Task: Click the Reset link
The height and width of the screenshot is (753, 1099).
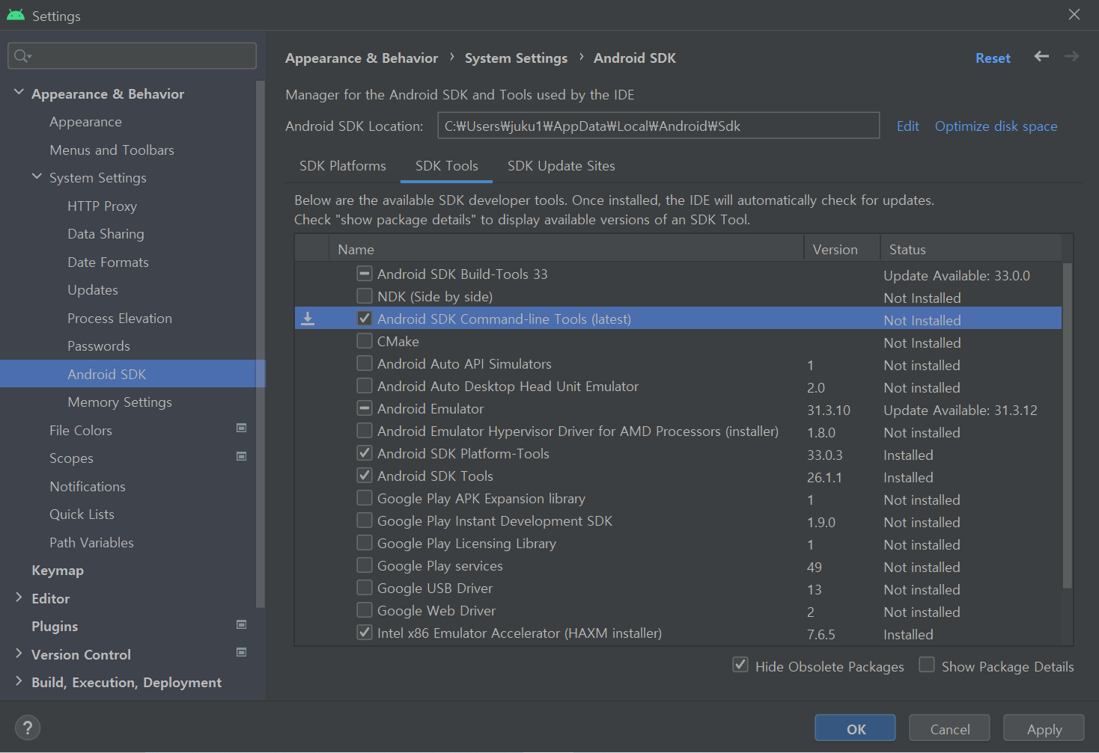Action: pos(993,58)
